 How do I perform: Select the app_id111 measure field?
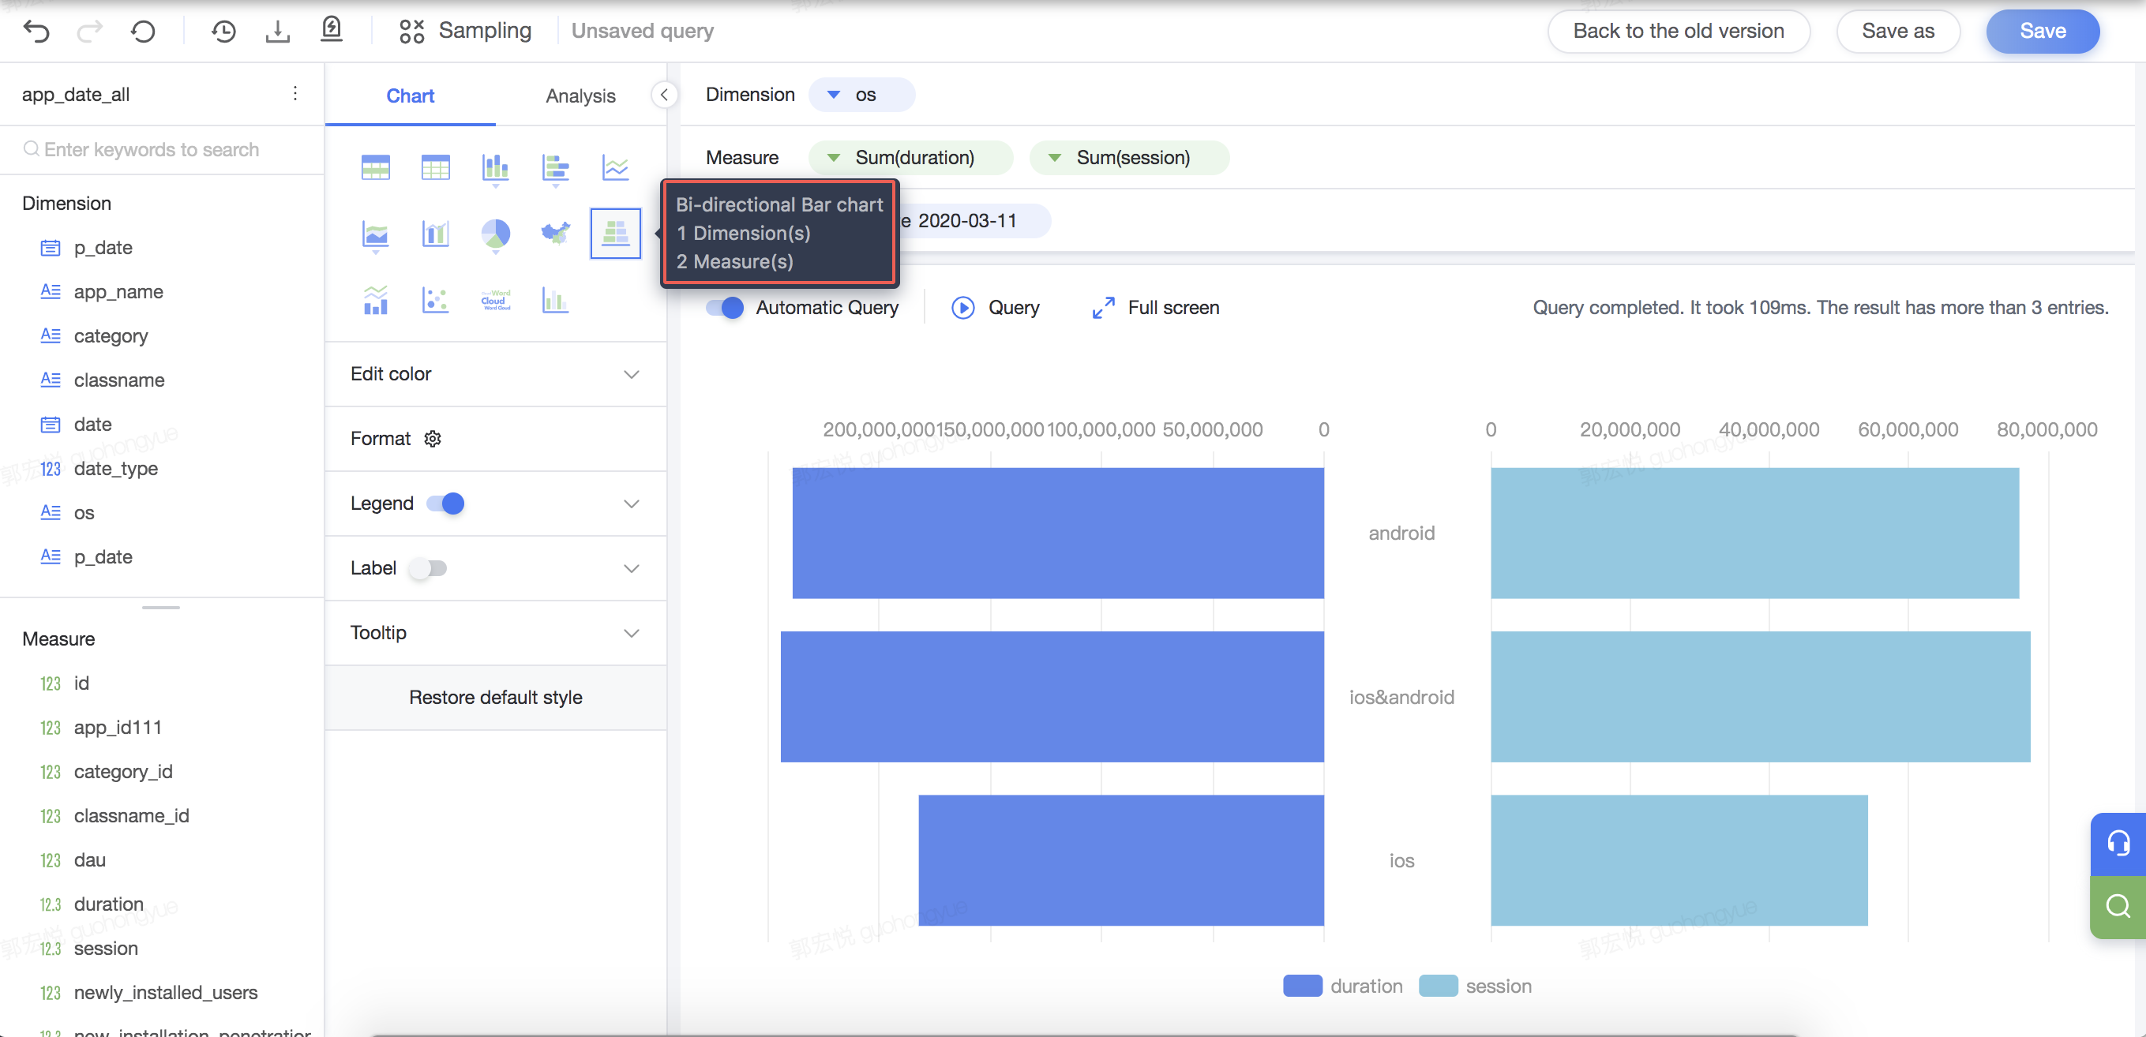pyautogui.click(x=118, y=727)
